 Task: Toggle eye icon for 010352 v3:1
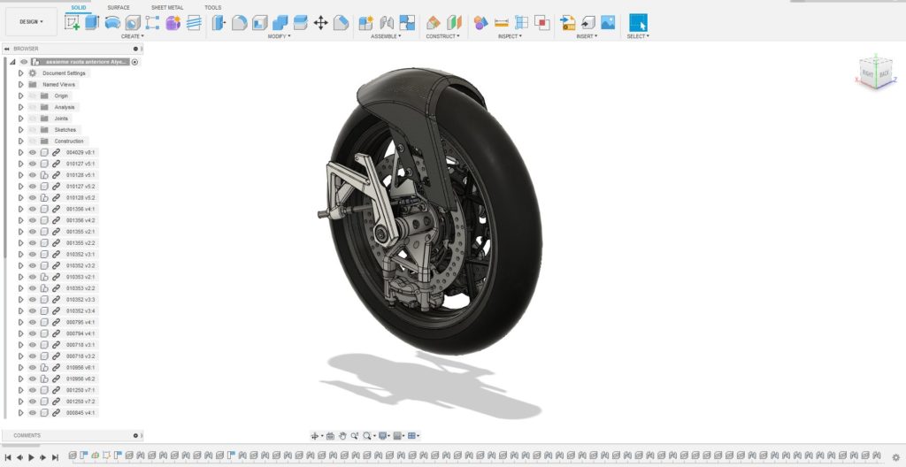click(x=33, y=255)
